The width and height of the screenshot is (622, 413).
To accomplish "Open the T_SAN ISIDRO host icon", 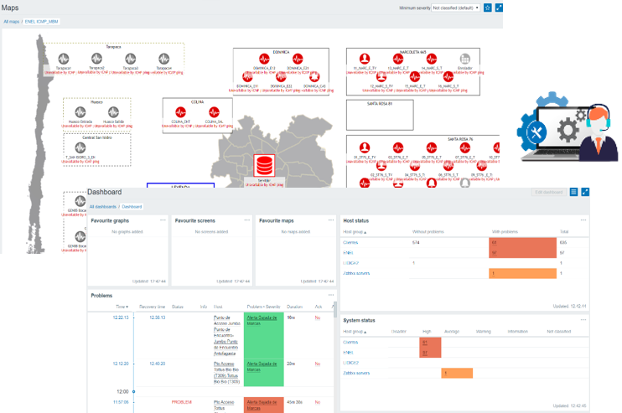I will click(80, 147).
